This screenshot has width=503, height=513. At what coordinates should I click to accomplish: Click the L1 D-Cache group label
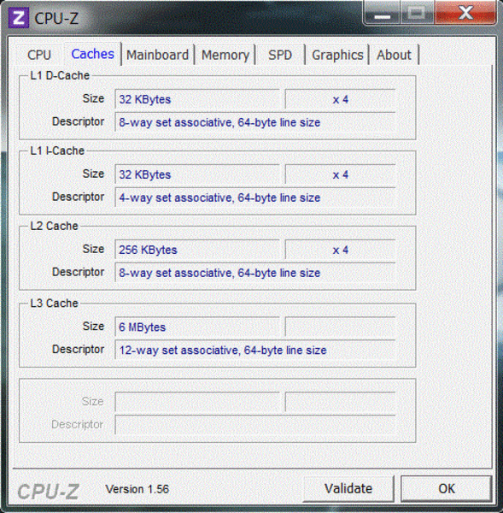[x=60, y=75]
